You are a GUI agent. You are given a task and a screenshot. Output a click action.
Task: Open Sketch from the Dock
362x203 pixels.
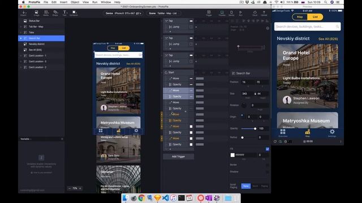(x=158, y=198)
